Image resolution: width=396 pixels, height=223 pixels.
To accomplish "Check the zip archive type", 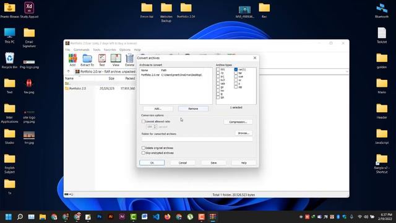I will (x=236, y=87).
